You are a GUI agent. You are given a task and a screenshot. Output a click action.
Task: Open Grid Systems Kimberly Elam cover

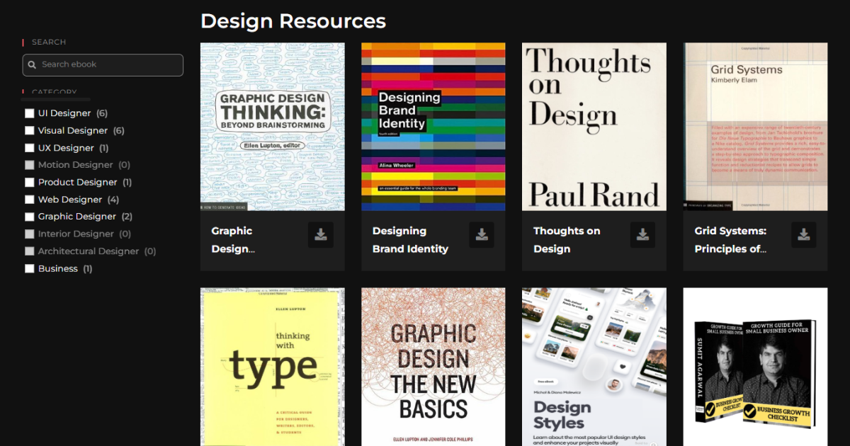tap(755, 127)
